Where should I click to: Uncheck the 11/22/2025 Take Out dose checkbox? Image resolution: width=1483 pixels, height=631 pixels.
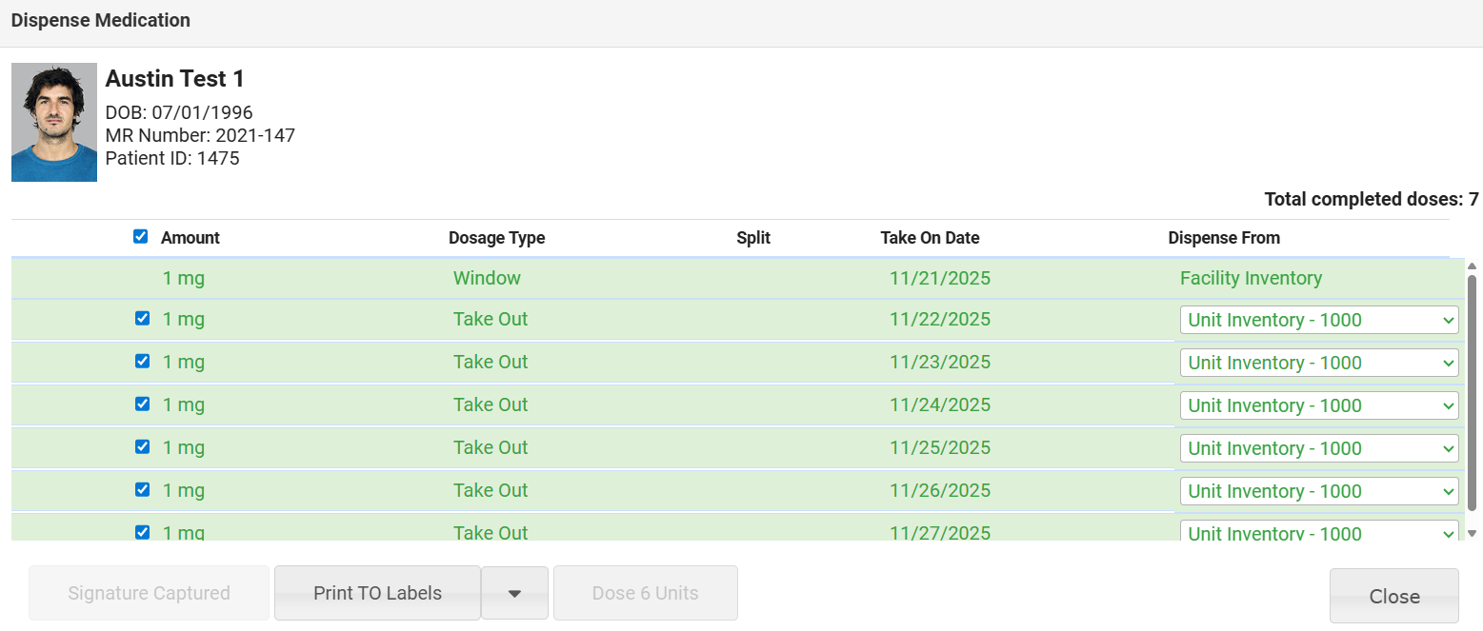pos(143,319)
